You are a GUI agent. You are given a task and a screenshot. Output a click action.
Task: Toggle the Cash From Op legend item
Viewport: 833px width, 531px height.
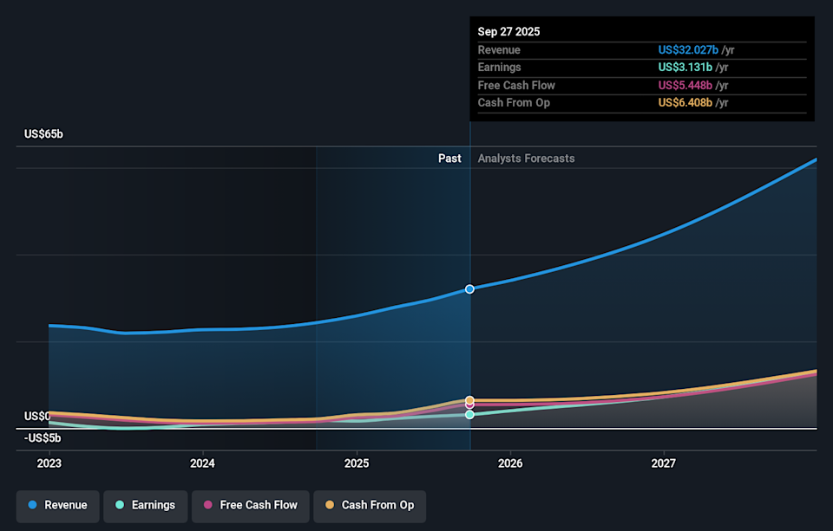tap(369, 505)
